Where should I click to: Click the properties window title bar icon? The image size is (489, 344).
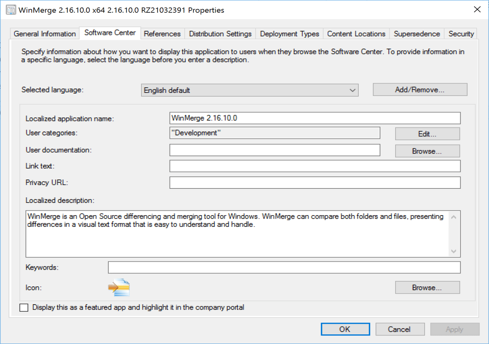tap(11, 10)
